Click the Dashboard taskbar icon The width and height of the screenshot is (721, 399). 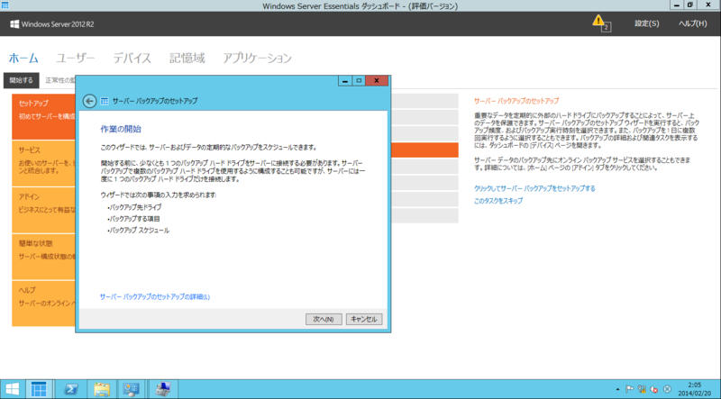39,389
